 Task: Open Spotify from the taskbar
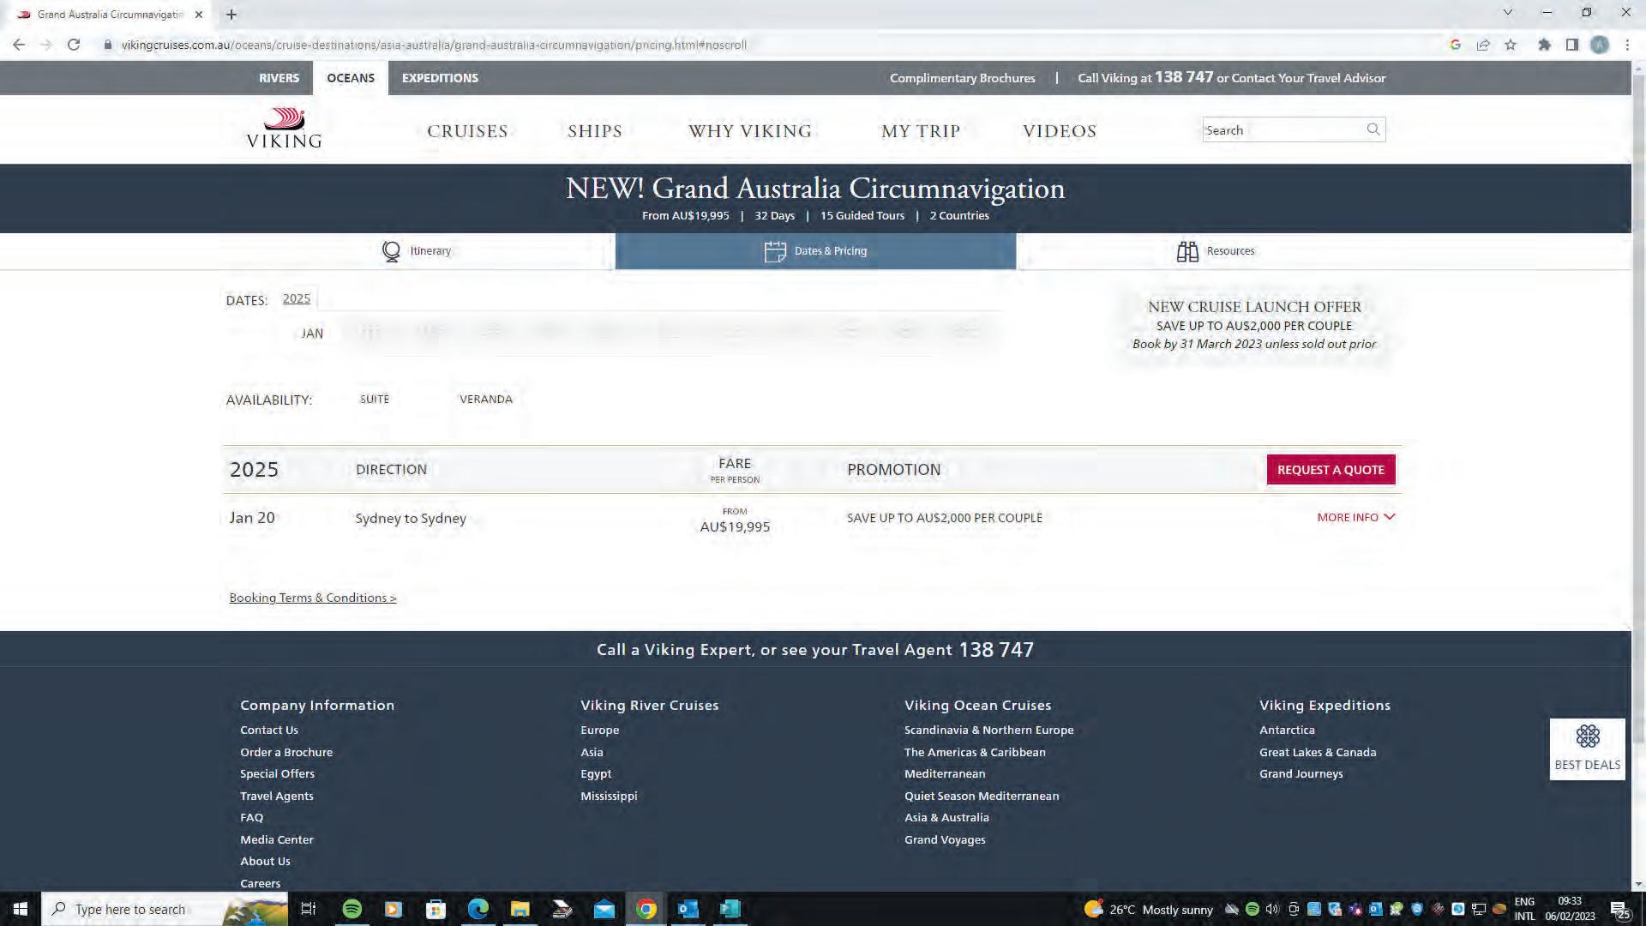coord(351,909)
